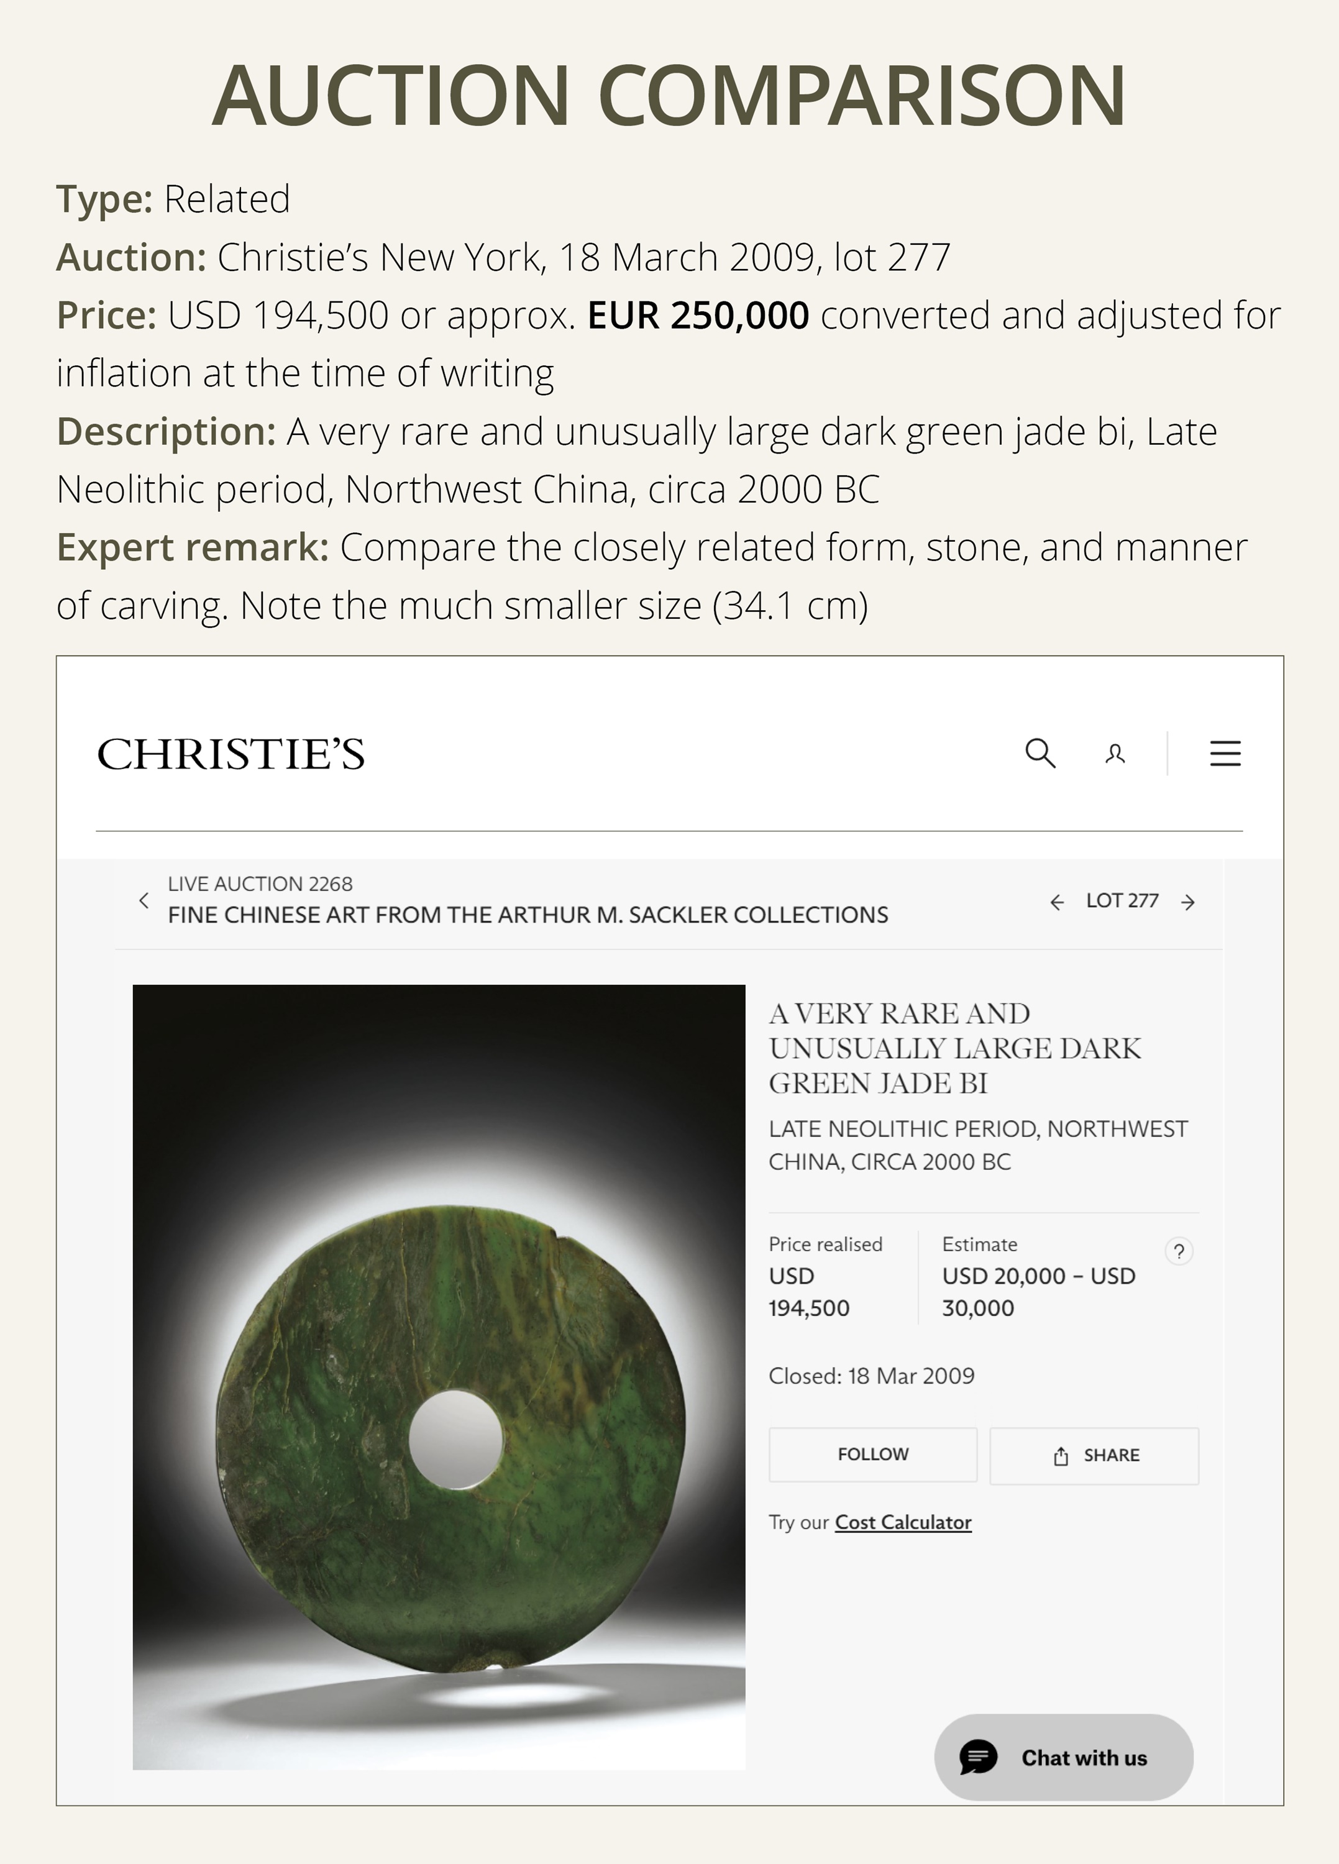Click the estimate help question mark icon
The image size is (1339, 1864).
1179,1251
